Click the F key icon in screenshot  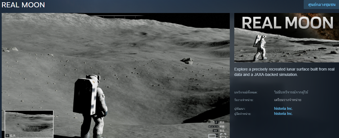[x=216, y=122]
